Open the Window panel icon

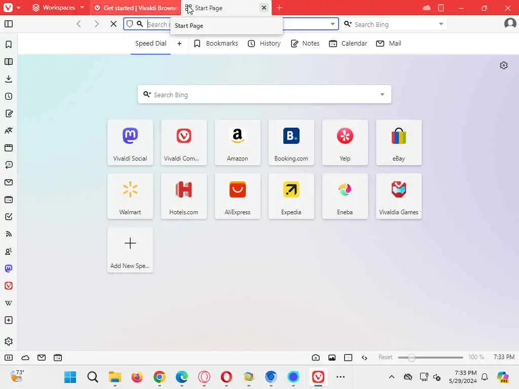click(9, 148)
